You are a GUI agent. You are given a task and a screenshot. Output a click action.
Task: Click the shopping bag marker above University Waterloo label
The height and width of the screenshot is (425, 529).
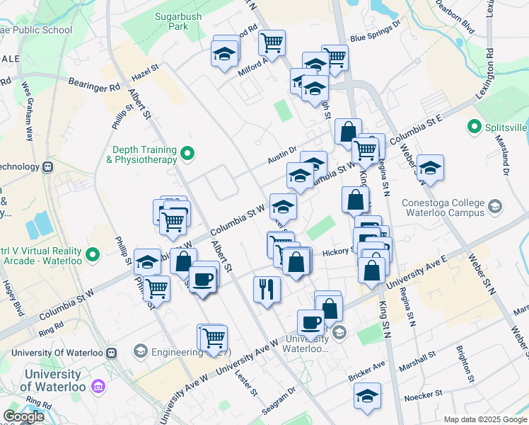tap(330, 309)
